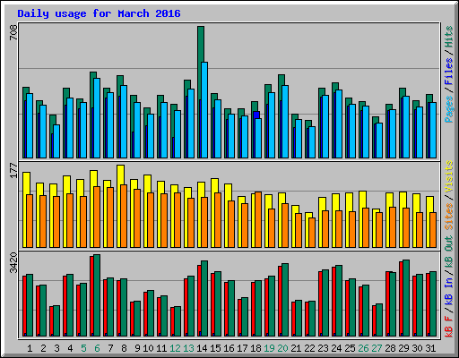Click the orange sites bar for day 18

[x=258, y=219]
